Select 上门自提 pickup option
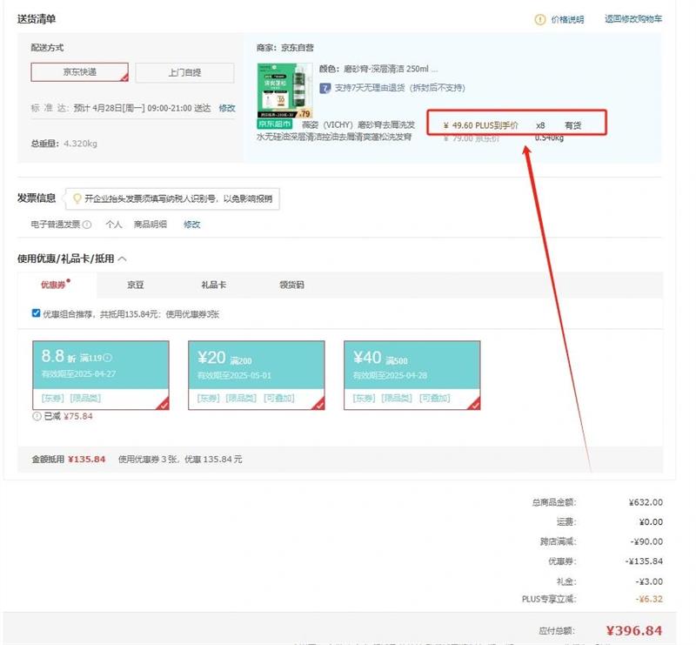The height and width of the screenshot is (645, 696). [184, 72]
